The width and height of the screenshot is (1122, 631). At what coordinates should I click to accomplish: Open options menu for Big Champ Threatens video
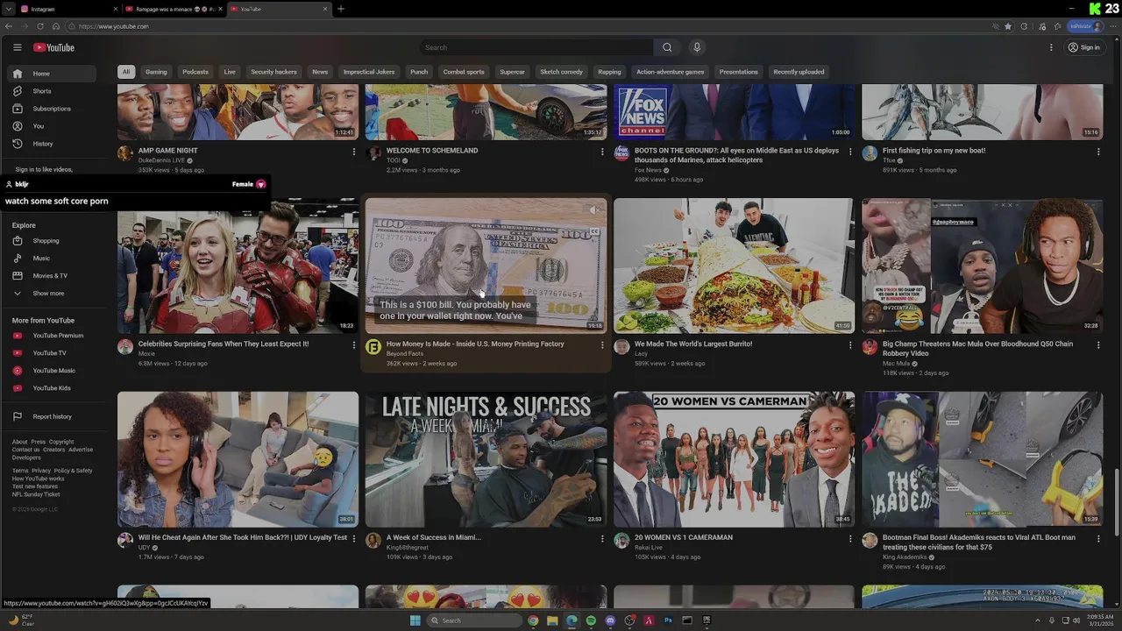coord(1098,345)
